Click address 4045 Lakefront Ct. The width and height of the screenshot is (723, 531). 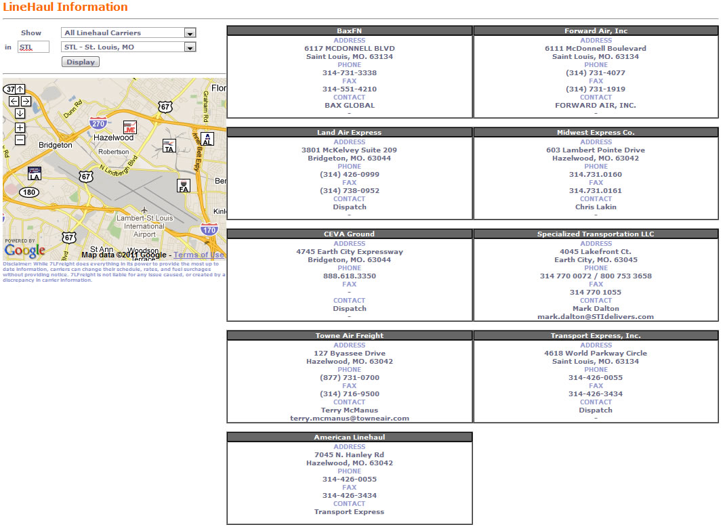[x=596, y=252]
